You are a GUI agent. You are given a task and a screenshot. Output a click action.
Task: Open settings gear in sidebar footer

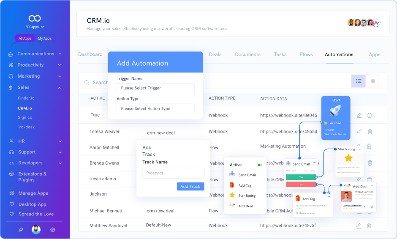(x=53, y=230)
